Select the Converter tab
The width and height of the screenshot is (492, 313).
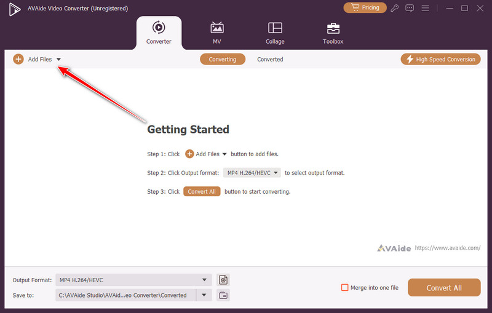(x=159, y=33)
